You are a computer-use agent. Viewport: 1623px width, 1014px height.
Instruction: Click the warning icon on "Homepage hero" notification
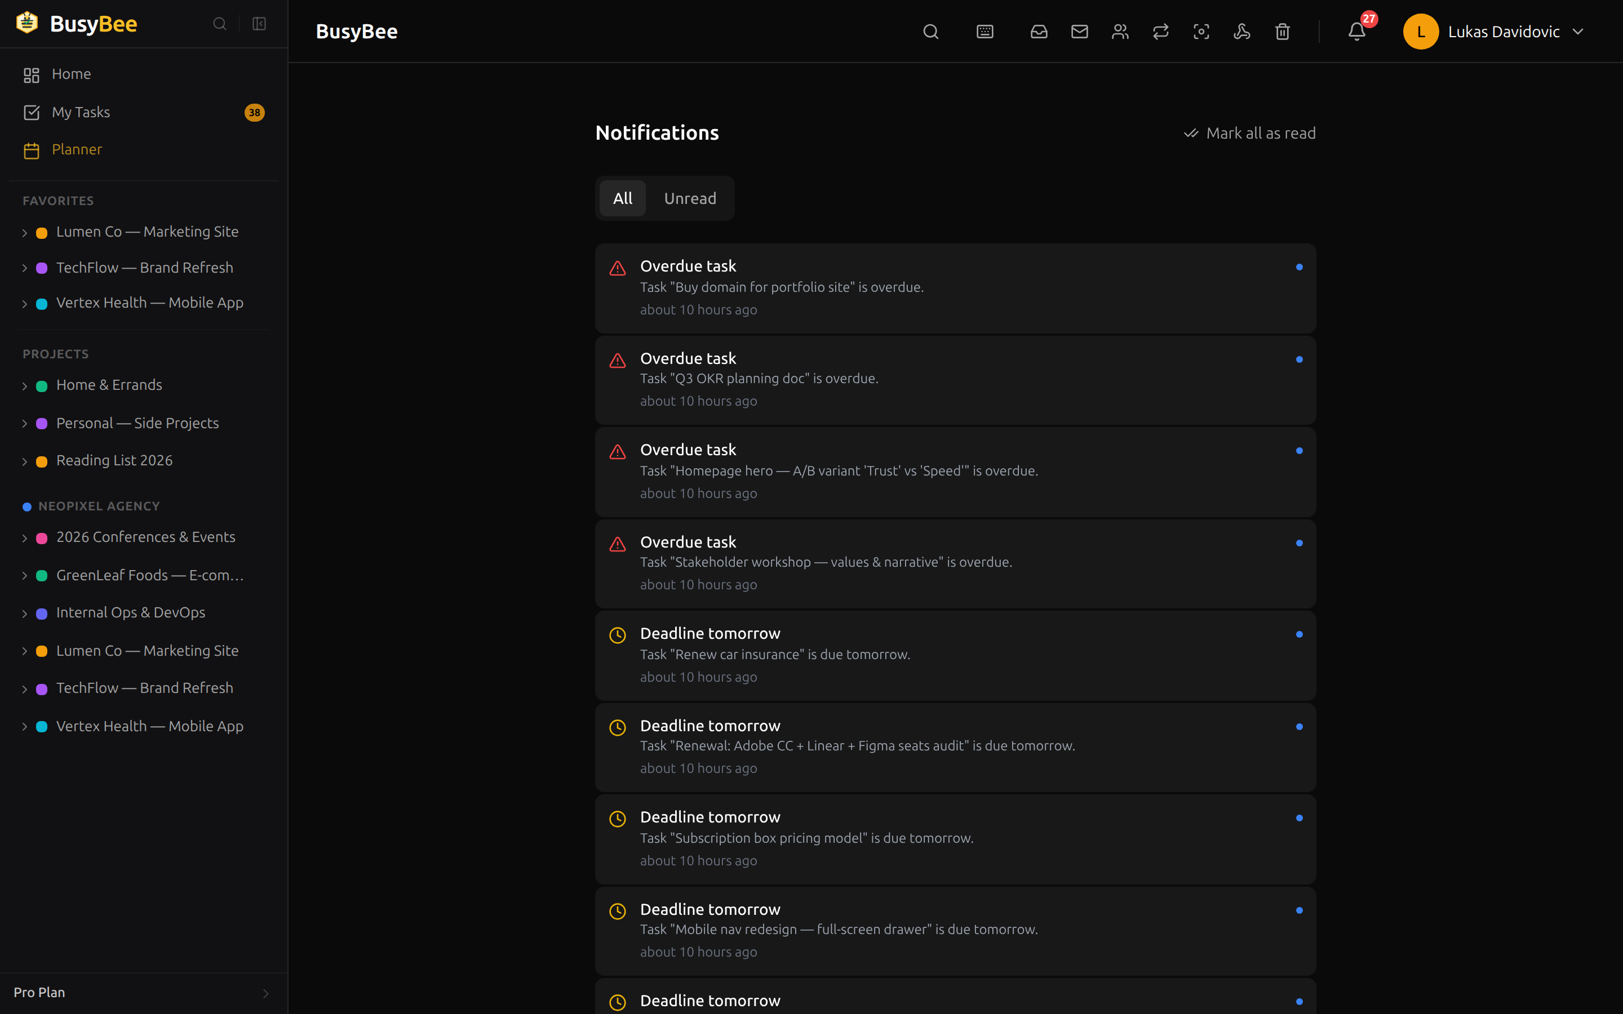click(x=617, y=452)
